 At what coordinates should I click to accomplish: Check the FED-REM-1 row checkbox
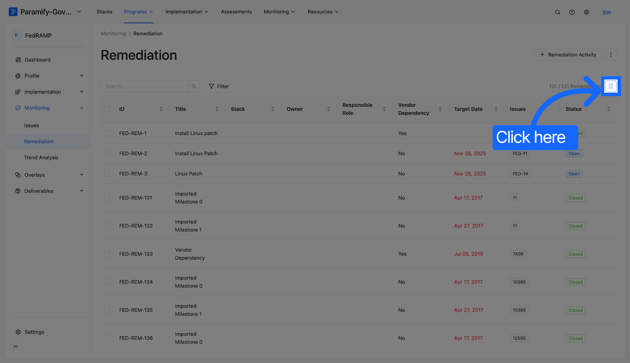pos(107,133)
